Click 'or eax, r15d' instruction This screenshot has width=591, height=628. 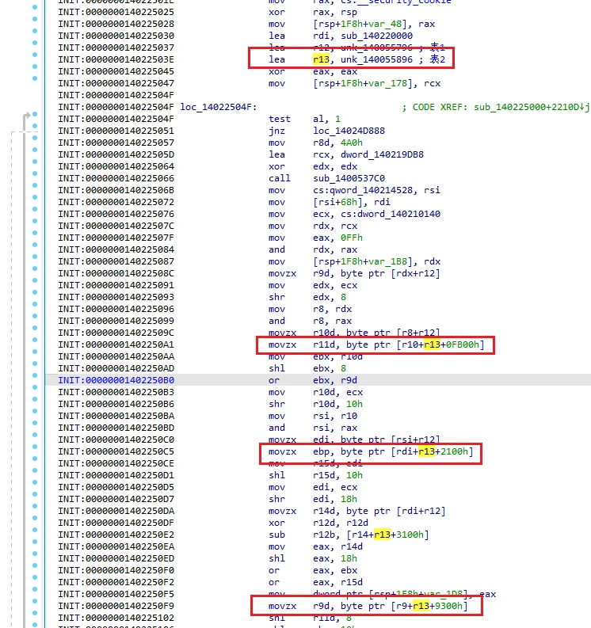click(316, 582)
